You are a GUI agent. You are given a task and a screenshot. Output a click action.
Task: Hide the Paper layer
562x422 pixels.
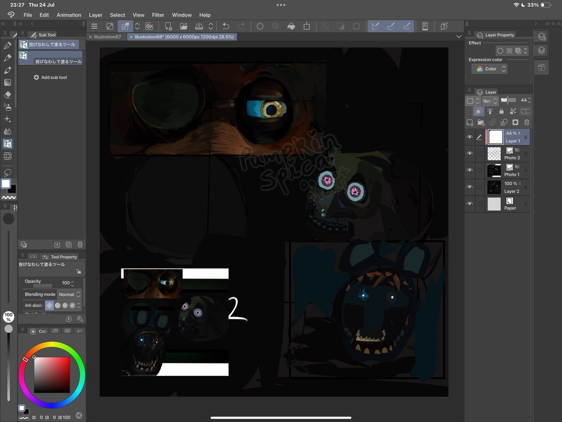click(470, 204)
